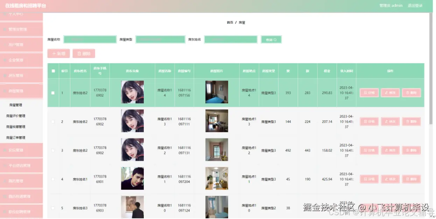
Task: Click 修改 for row 1 (房屋名称14)
Action: (390, 93)
